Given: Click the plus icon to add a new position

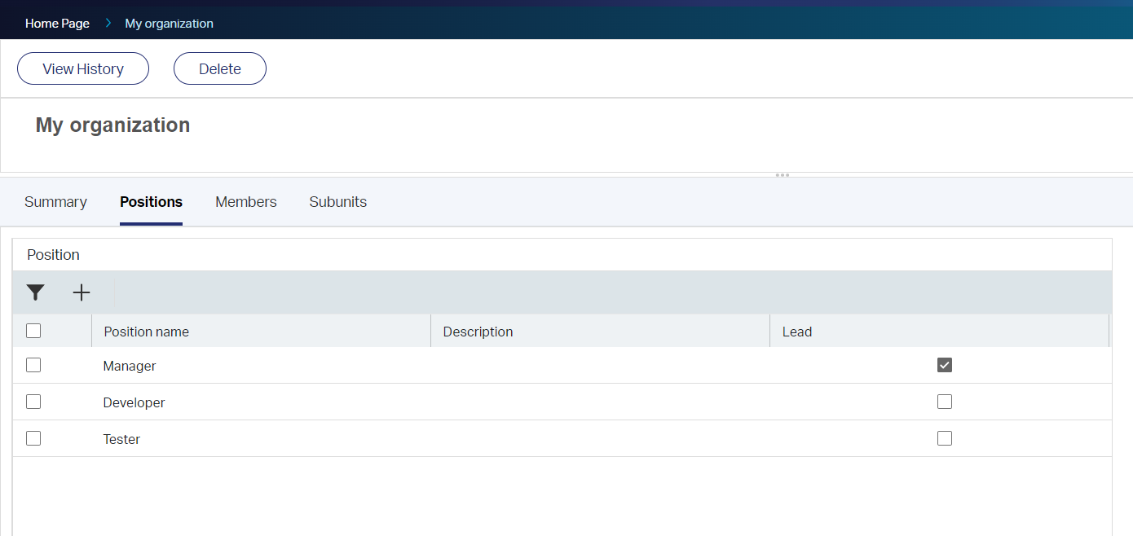Looking at the screenshot, I should coord(81,292).
